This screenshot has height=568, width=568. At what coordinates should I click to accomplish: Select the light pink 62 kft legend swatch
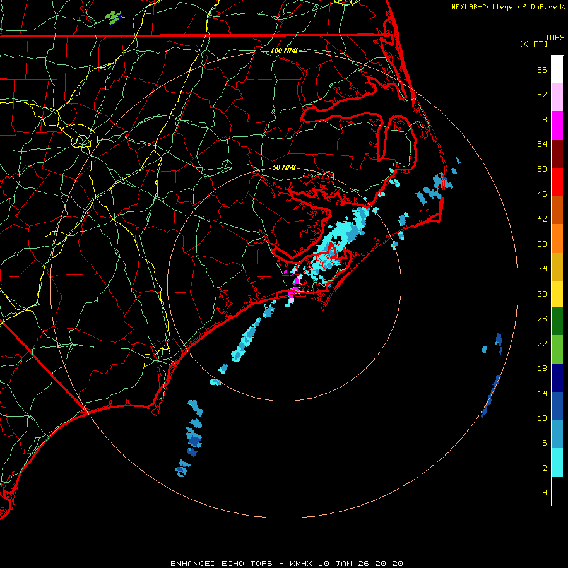coord(557,97)
